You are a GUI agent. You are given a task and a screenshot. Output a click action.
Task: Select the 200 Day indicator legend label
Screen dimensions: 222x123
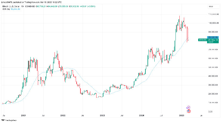click(6, 9)
